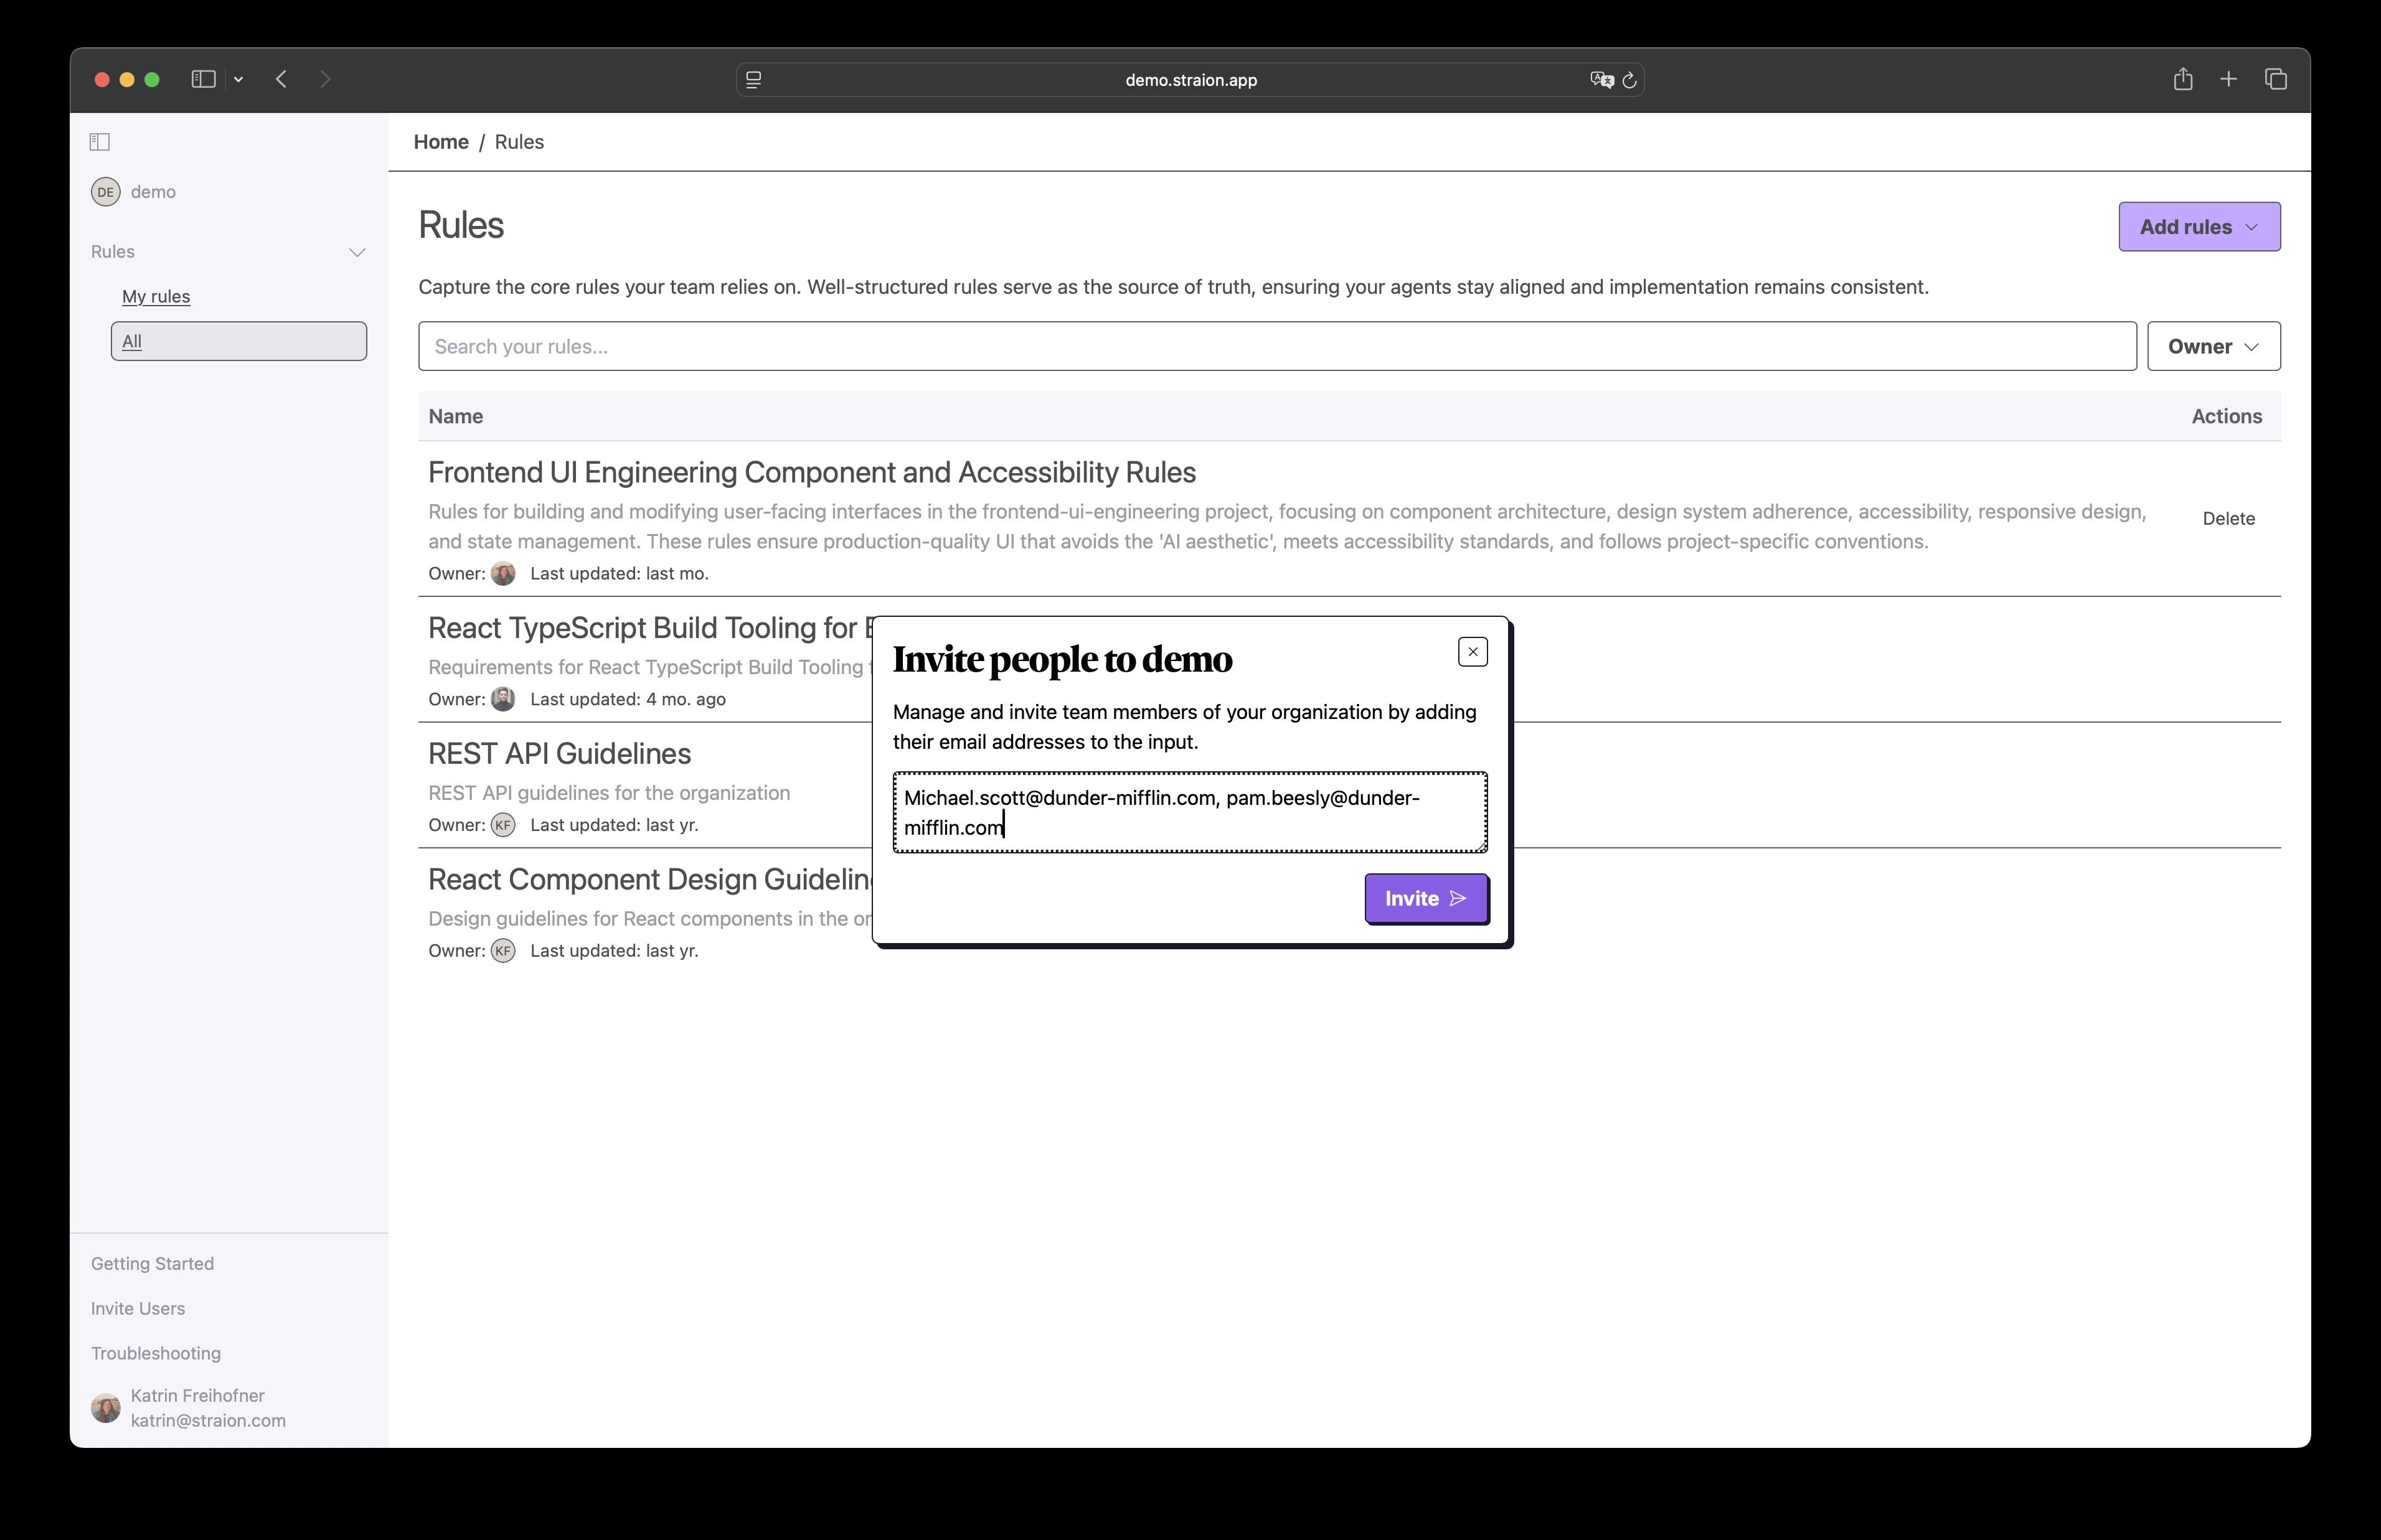Focus the Search your rules field
Viewport: 2381px width, 1540px height.
tap(1277, 346)
